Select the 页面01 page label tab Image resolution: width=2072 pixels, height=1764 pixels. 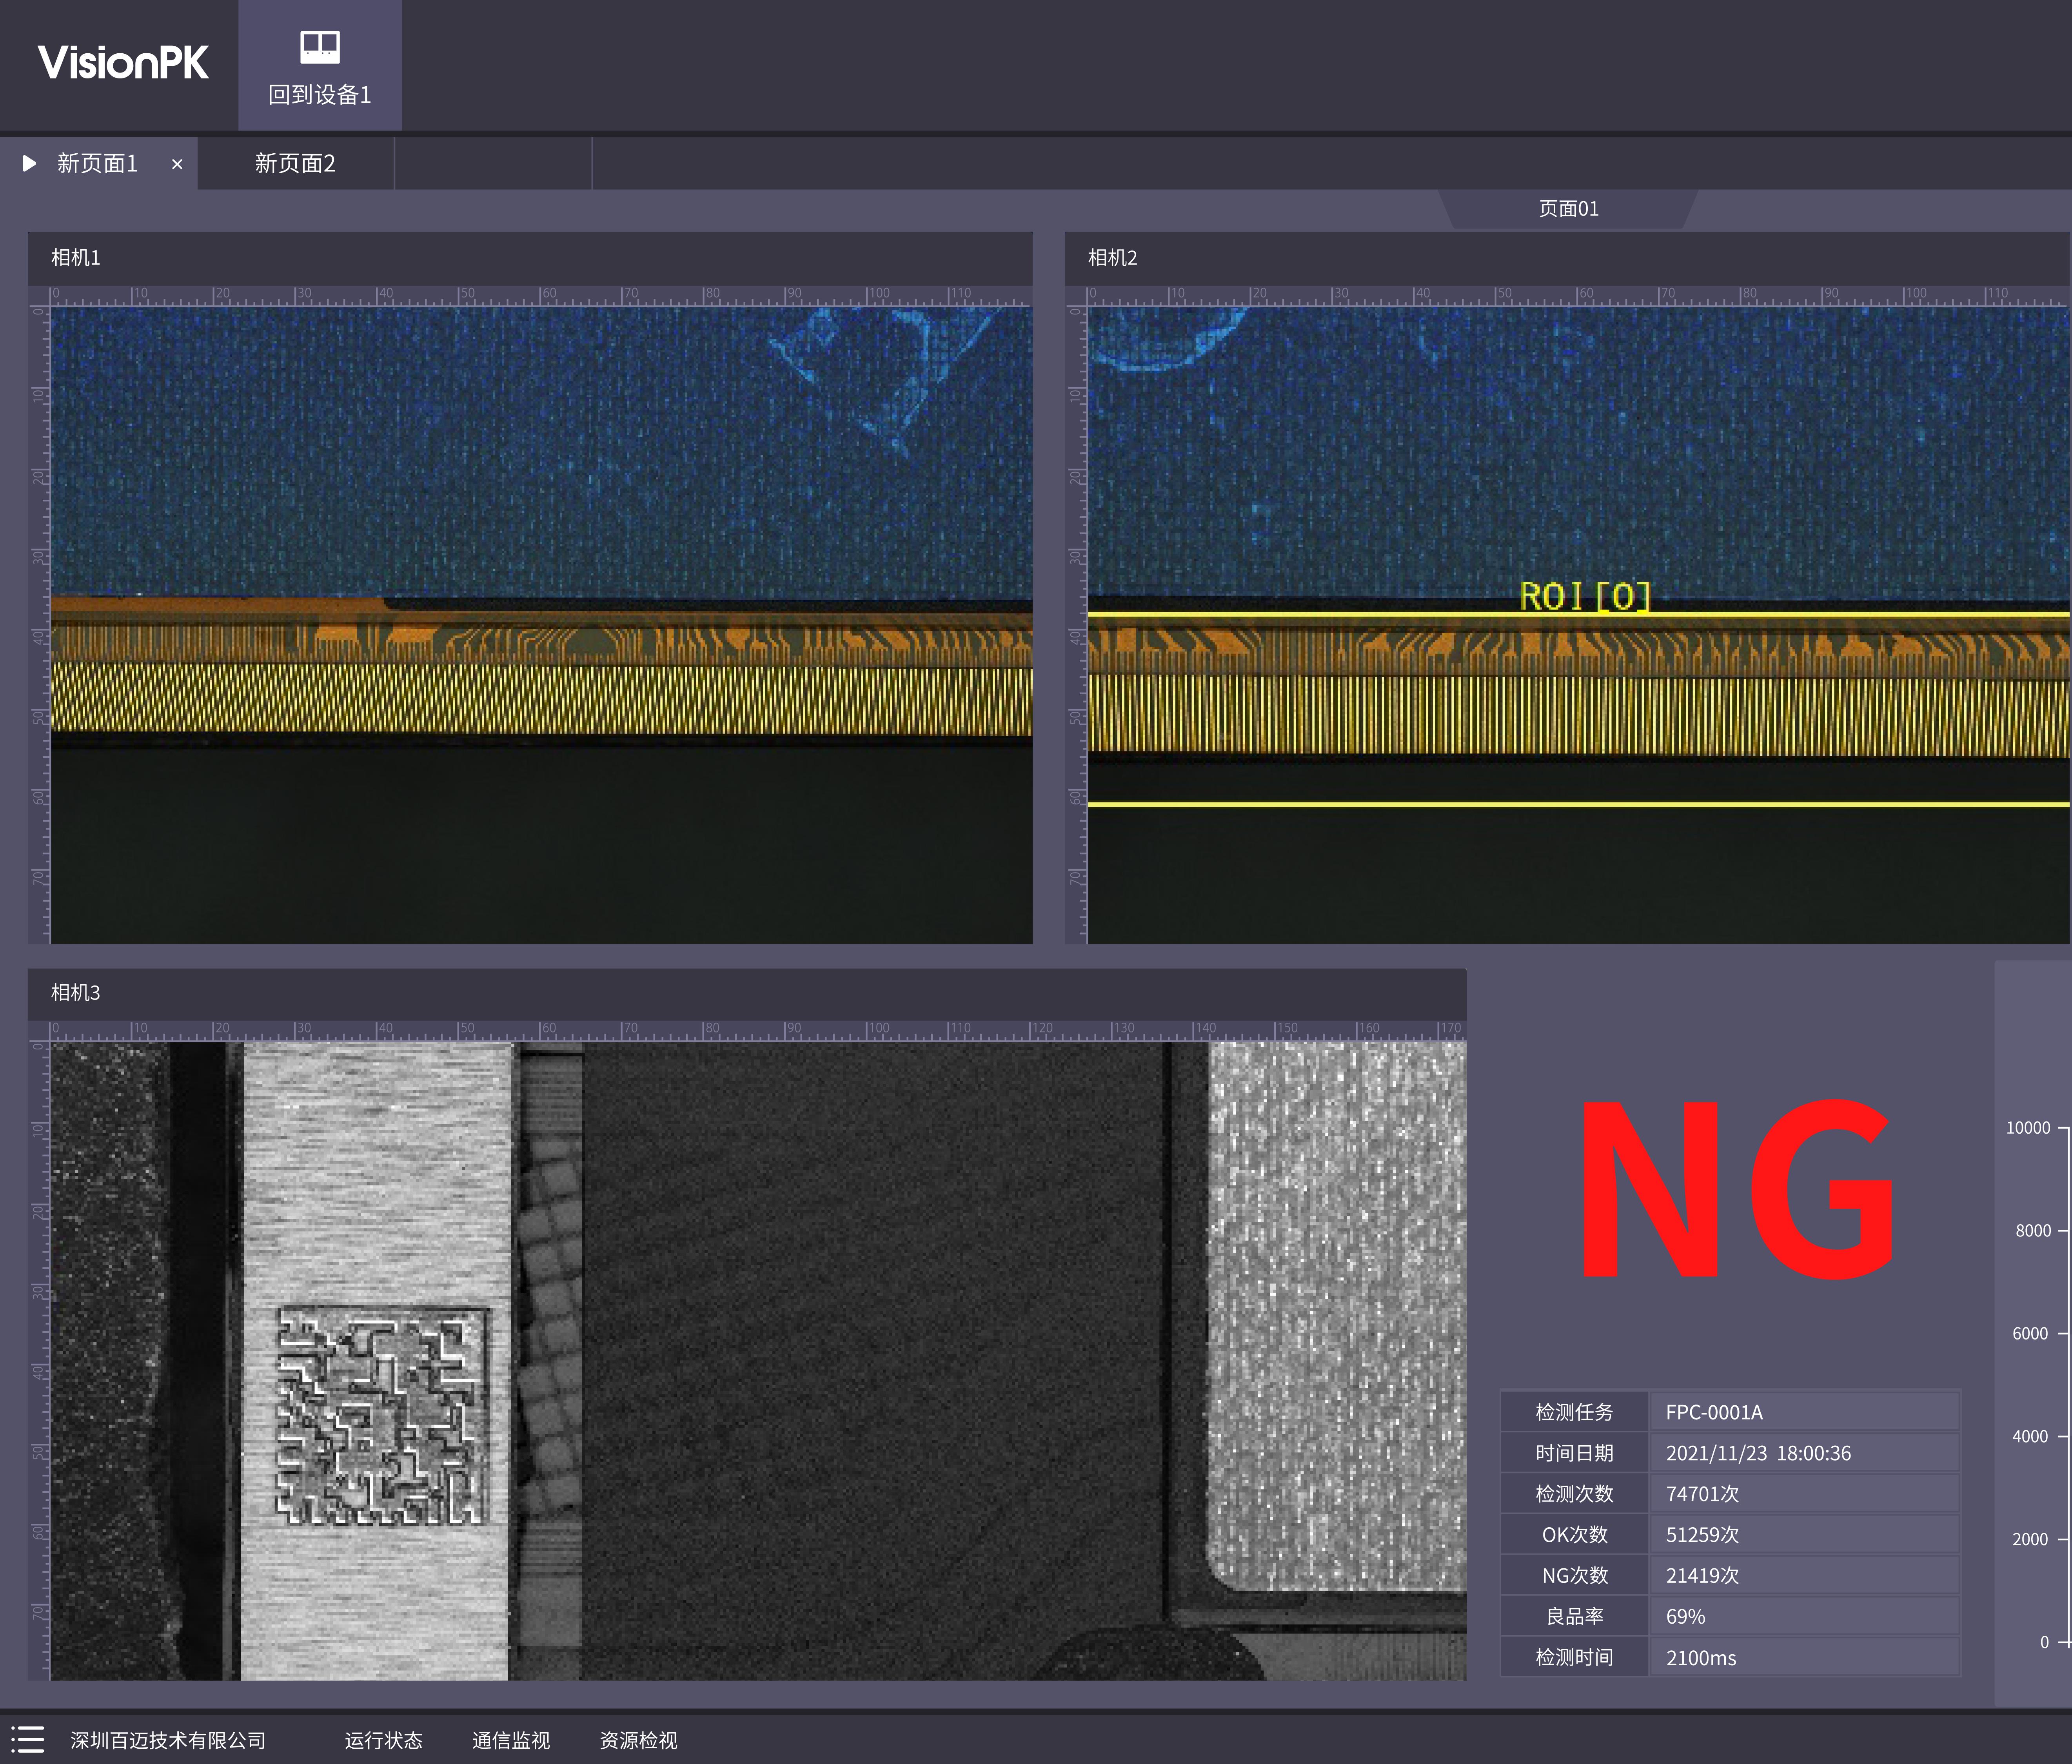click(x=1568, y=208)
